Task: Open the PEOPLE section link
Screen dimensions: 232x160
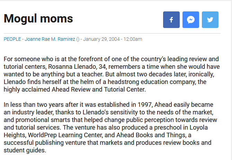Action: 12,39
